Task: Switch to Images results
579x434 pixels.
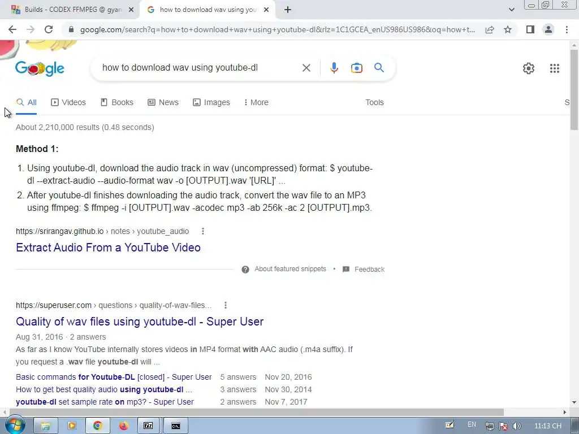Action: 211,102
